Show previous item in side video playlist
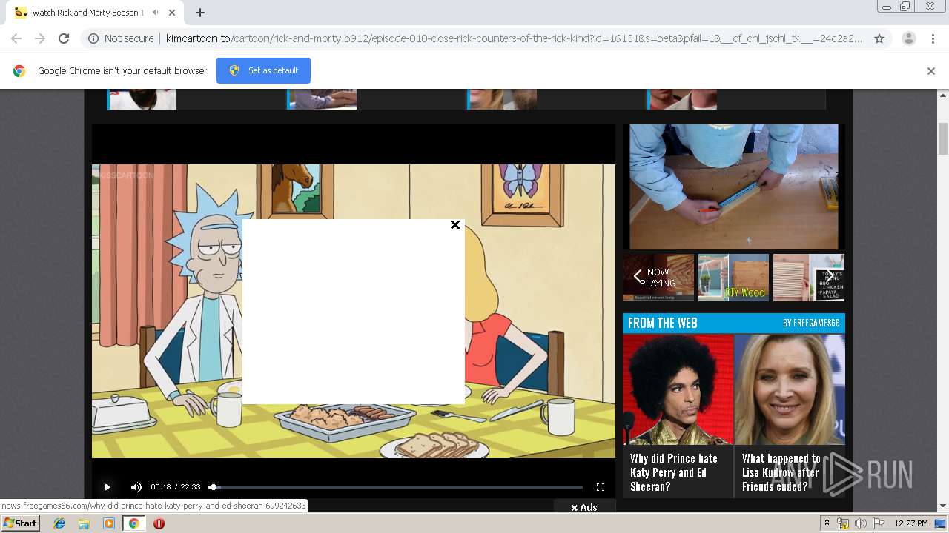The width and height of the screenshot is (949, 533). point(637,278)
